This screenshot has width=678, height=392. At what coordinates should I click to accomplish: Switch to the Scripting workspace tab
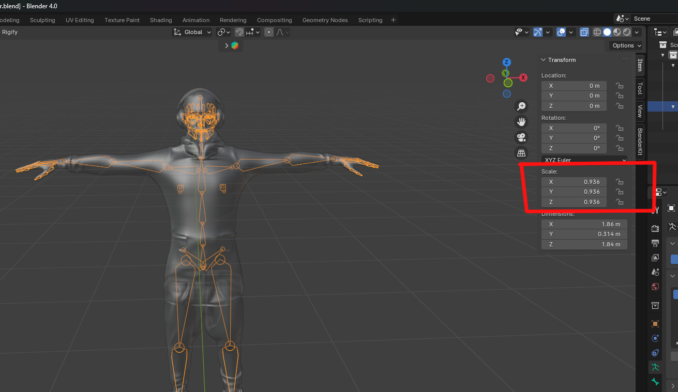pos(370,20)
